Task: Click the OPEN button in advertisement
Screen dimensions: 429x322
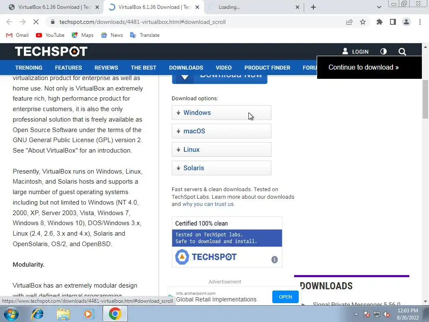Action: tap(285, 297)
